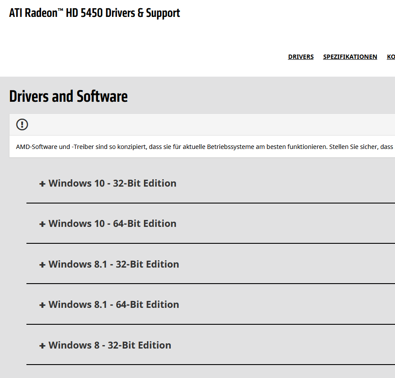
Task: Click the AMD-Software und -Treiber notice text
Action: (206, 147)
